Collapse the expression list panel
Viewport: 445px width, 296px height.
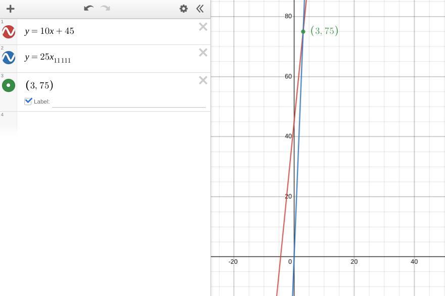click(200, 9)
